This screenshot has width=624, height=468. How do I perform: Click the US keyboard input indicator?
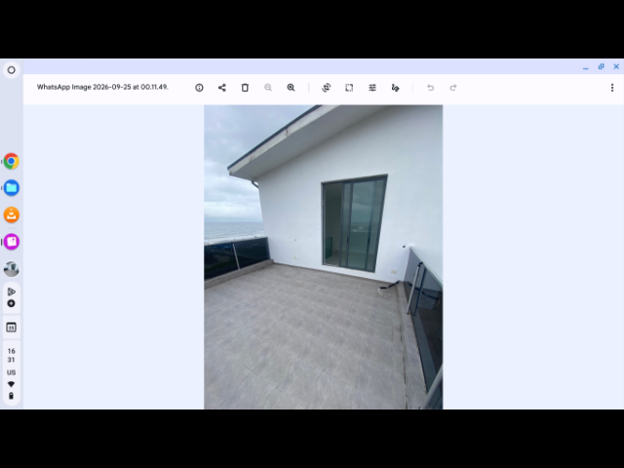click(11, 372)
